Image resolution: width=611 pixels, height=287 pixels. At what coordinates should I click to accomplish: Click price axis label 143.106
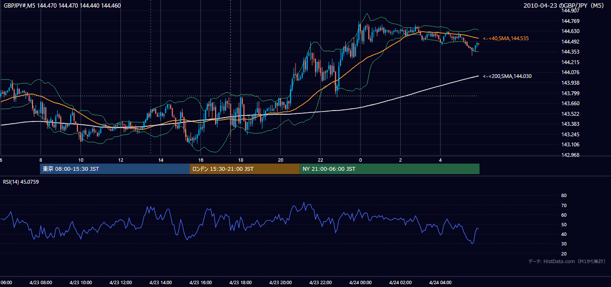click(x=570, y=144)
